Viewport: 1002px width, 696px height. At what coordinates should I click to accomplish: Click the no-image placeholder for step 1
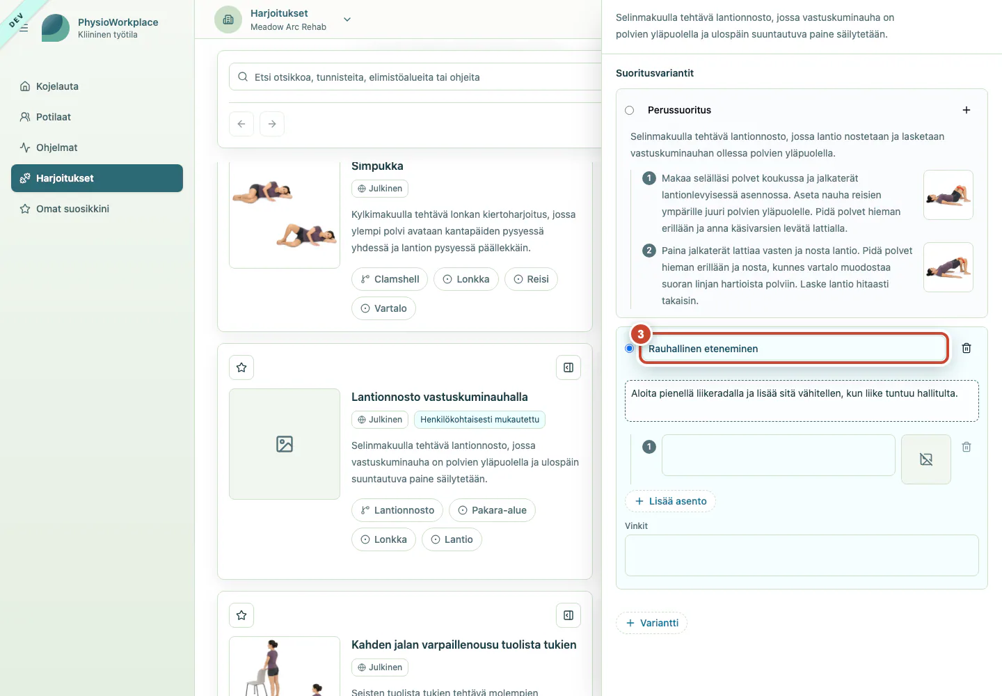pyautogui.click(x=926, y=459)
